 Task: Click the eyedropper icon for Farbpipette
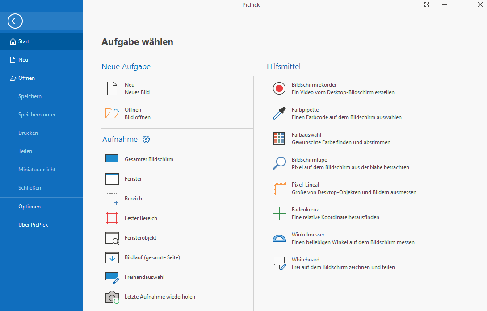(279, 113)
